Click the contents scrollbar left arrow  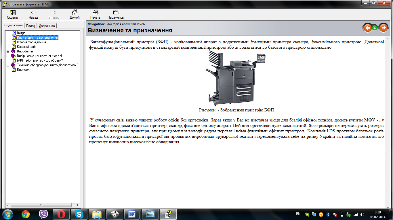pyautogui.click(x=7, y=205)
